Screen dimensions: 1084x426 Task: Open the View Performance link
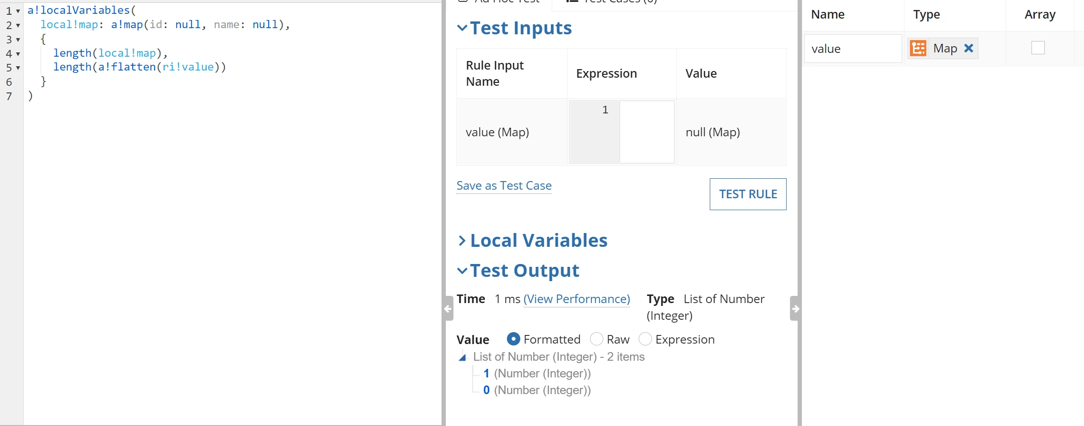point(577,299)
